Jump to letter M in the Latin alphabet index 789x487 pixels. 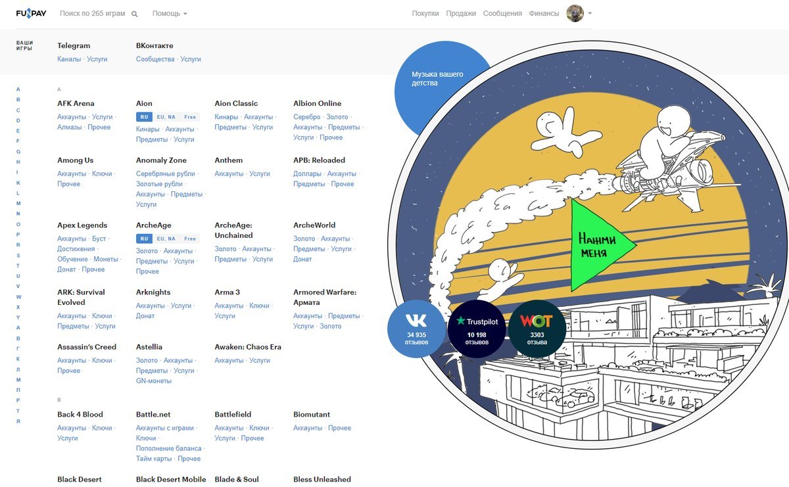click(18, 203)
